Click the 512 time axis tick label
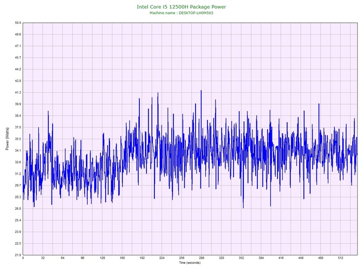363x272 pixels. [x=341, y=258]
